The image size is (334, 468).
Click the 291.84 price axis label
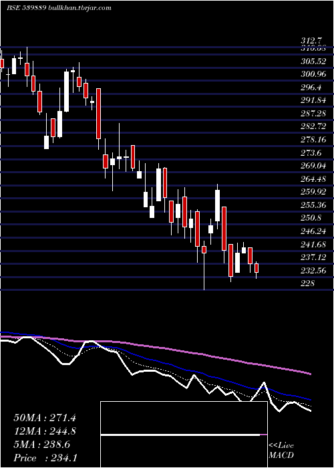(313, 100)
